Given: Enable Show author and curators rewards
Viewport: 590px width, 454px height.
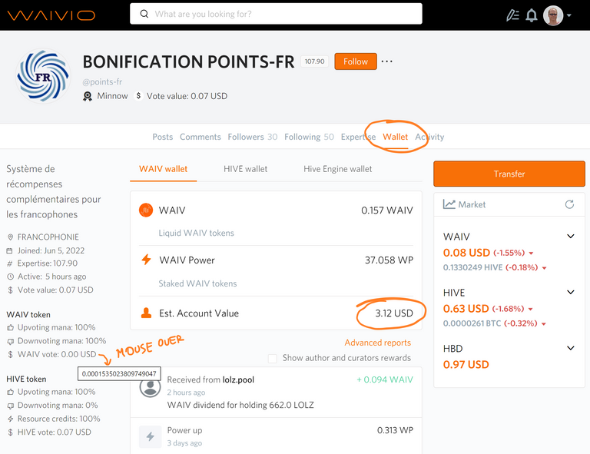Looking at the screenshot, I should (273, 358).
